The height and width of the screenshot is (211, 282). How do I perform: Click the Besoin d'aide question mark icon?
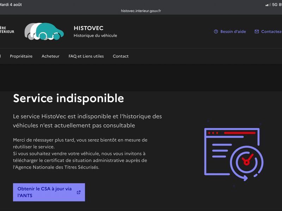(216, 32)
